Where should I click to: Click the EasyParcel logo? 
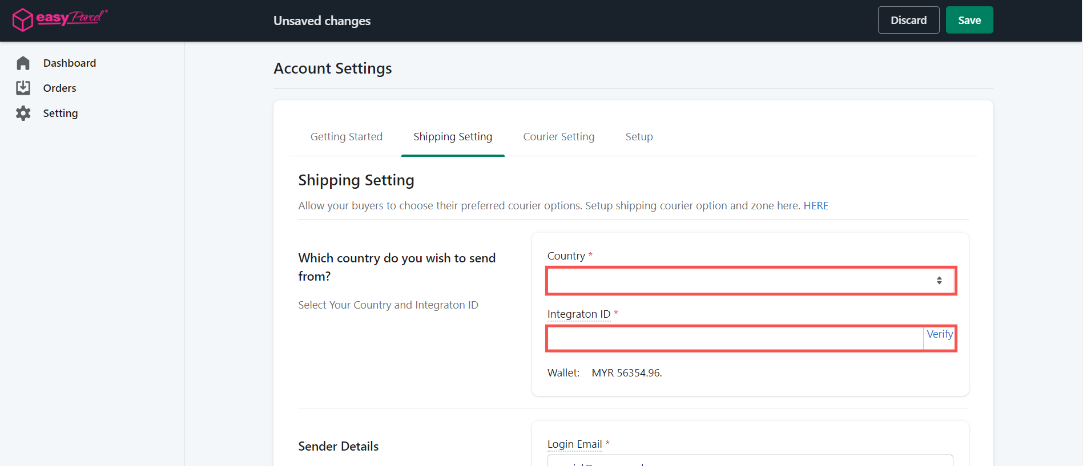(60, 19)
